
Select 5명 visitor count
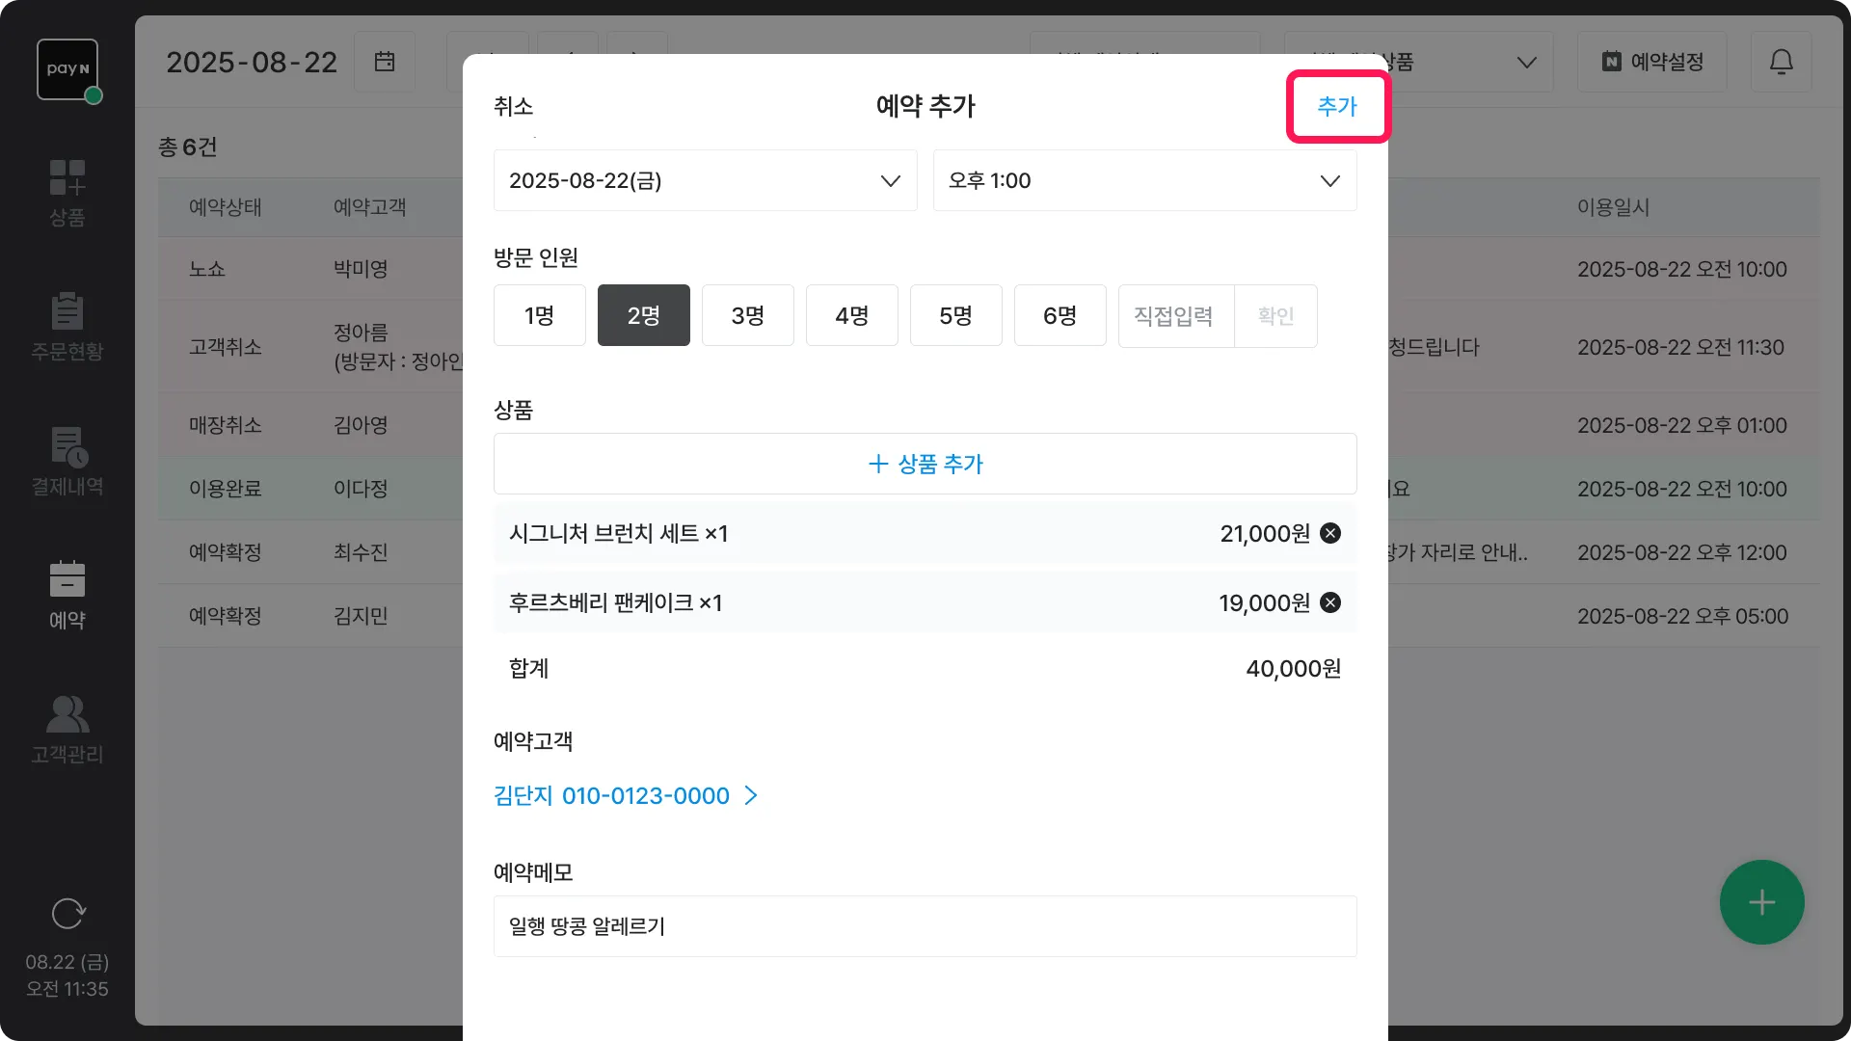pyautogui.click(x=955, y=315)
